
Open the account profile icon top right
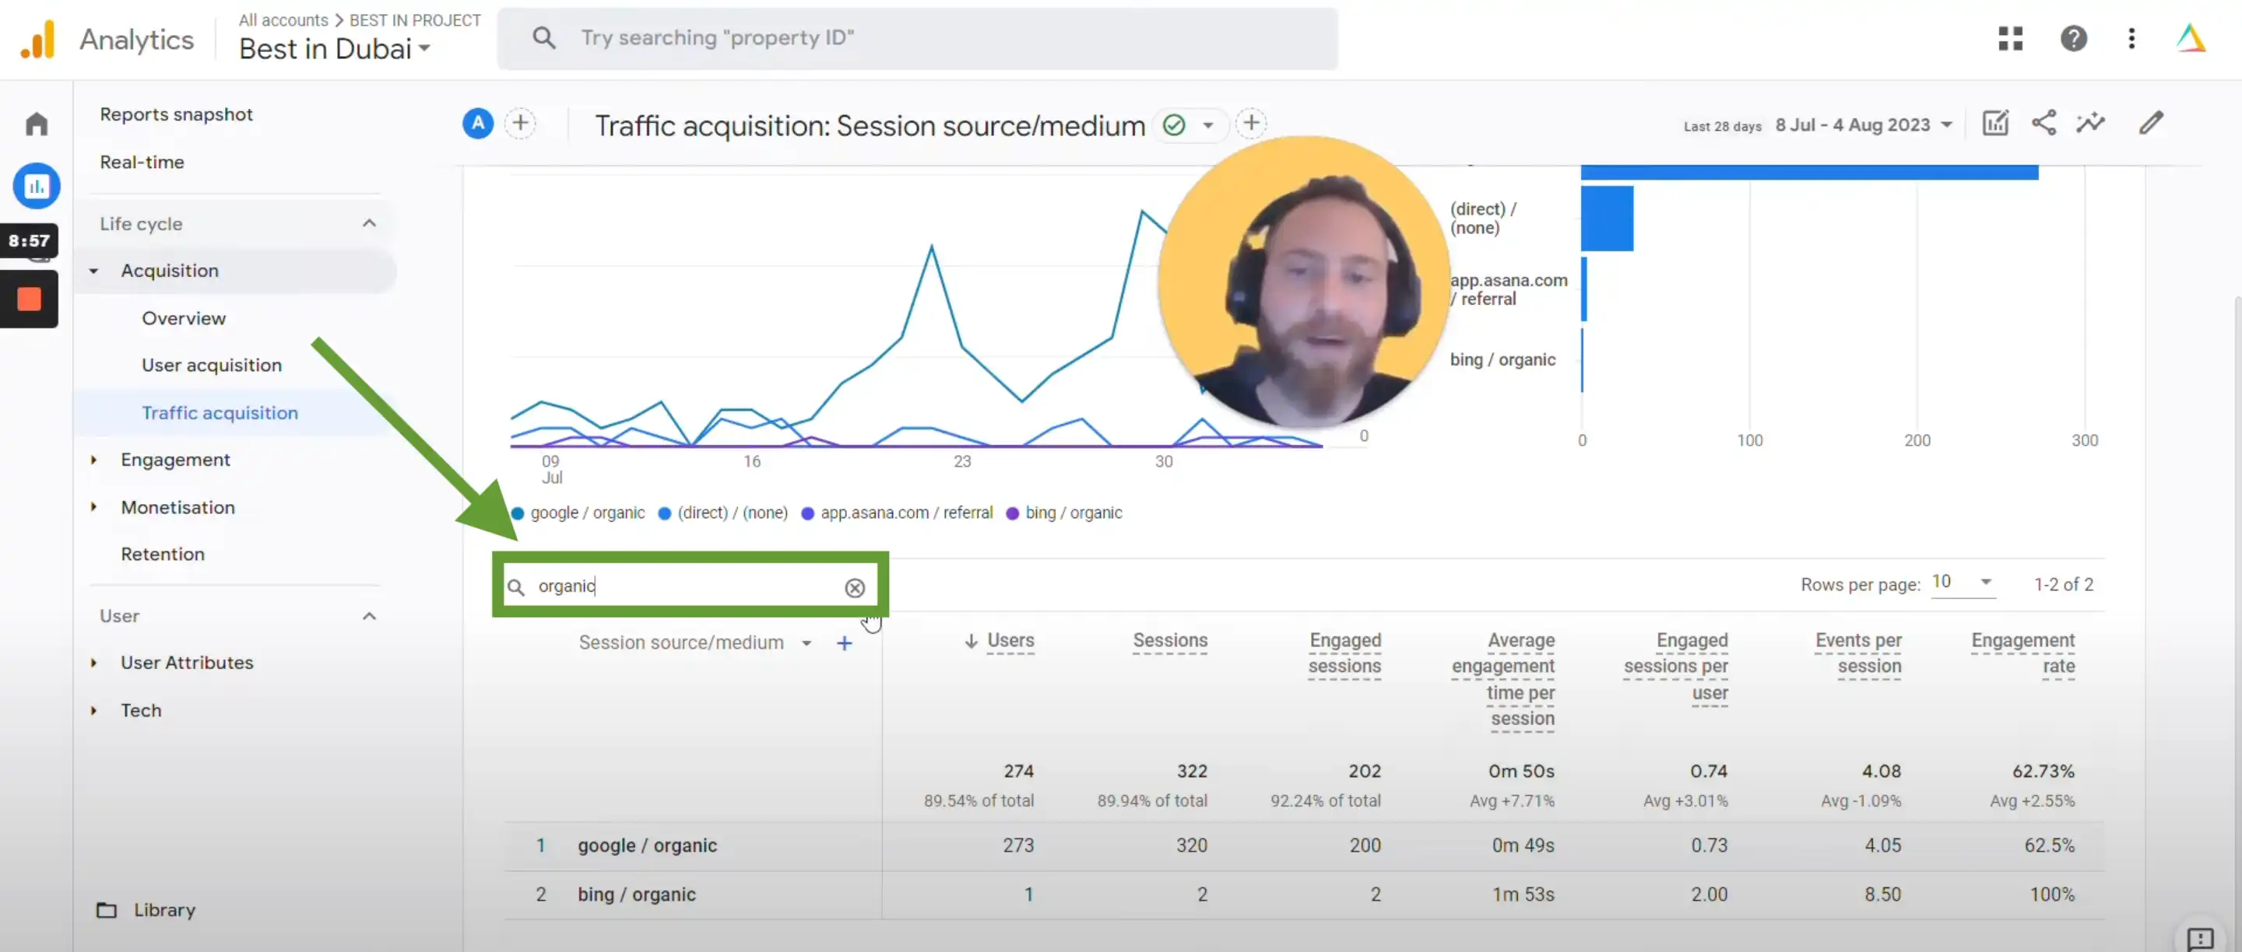[2191, 38]
